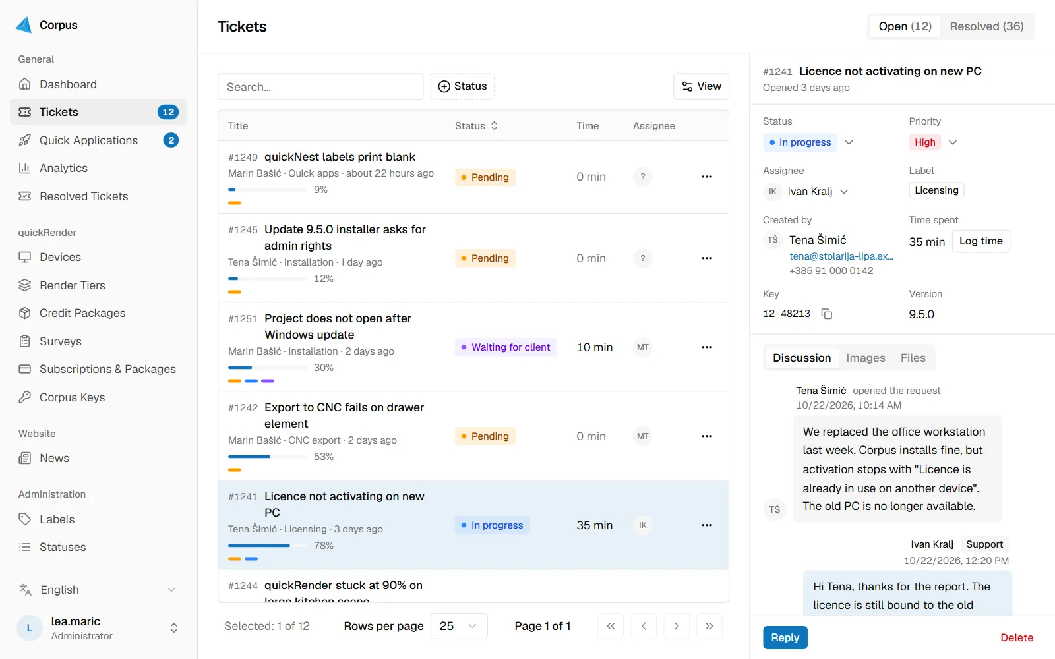
Task: Open Dashboard from the sidebar
Action: (98, 84)
